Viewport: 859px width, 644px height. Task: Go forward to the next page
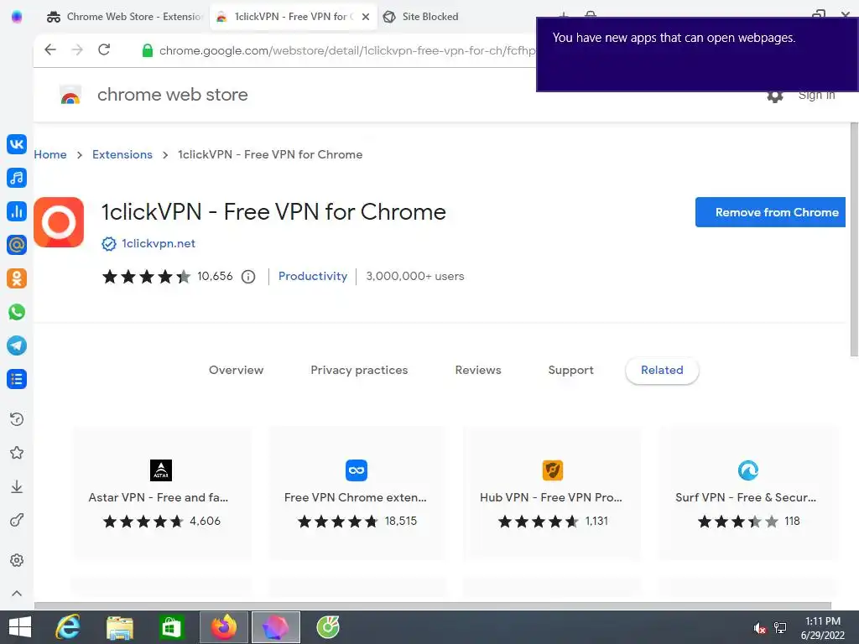(77, 49)
